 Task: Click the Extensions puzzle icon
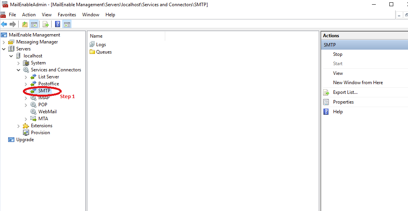26,126
